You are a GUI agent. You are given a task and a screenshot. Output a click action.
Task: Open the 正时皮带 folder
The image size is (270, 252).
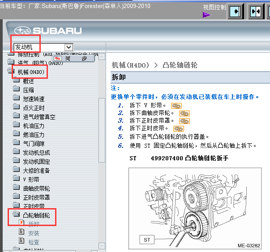click(x=34, y=206)
